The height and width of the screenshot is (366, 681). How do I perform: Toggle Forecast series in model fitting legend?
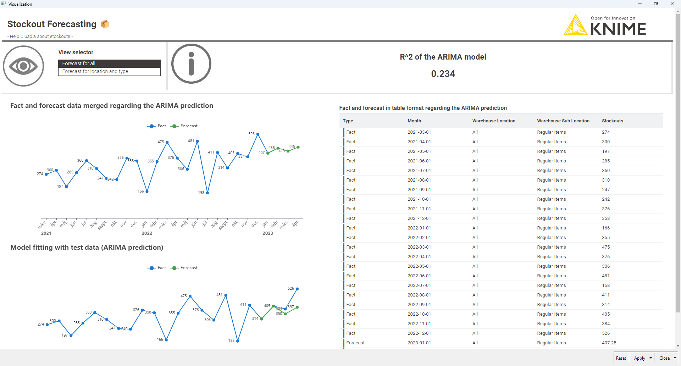click(184, 268)
